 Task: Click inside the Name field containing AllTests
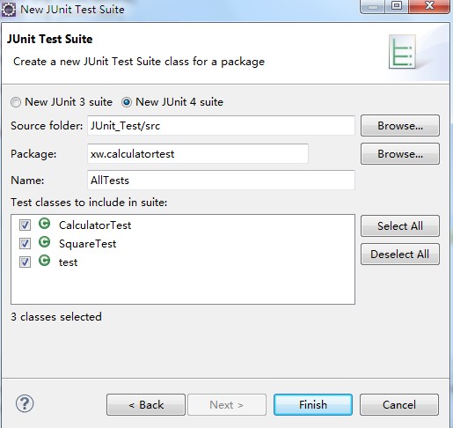tap(221, 180)
